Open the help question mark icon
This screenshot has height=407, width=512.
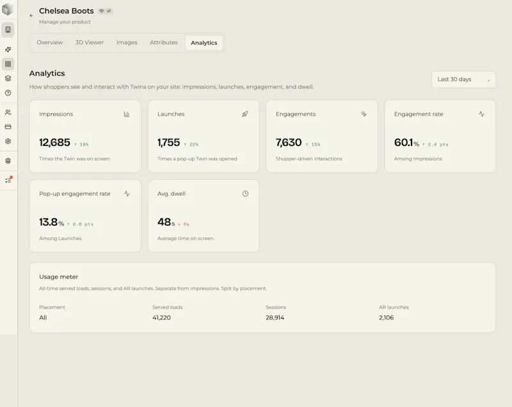tap(8, 93)
